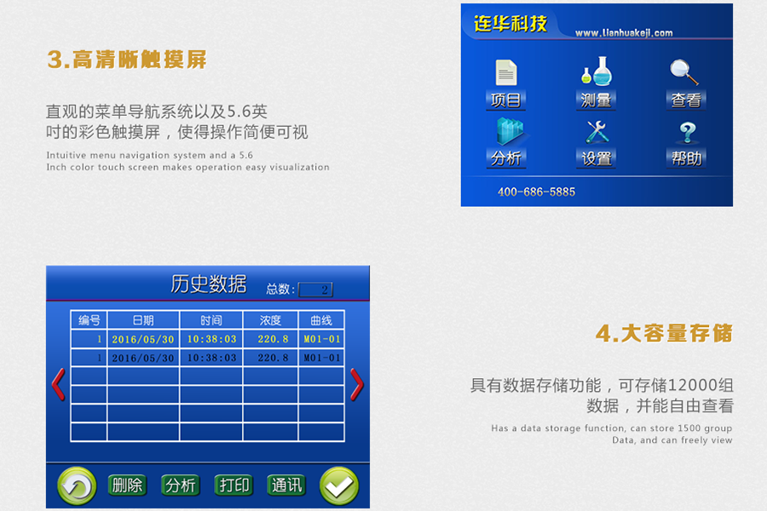Click the 分析 button in history toolbar

[180, 485]
